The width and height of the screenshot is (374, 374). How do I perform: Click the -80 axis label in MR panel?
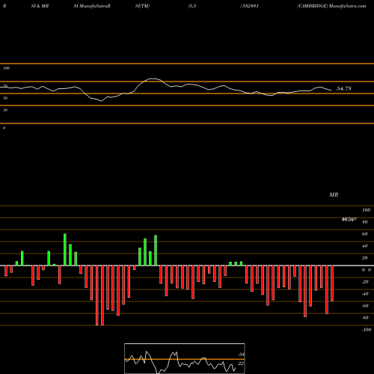tap(365, 318)
